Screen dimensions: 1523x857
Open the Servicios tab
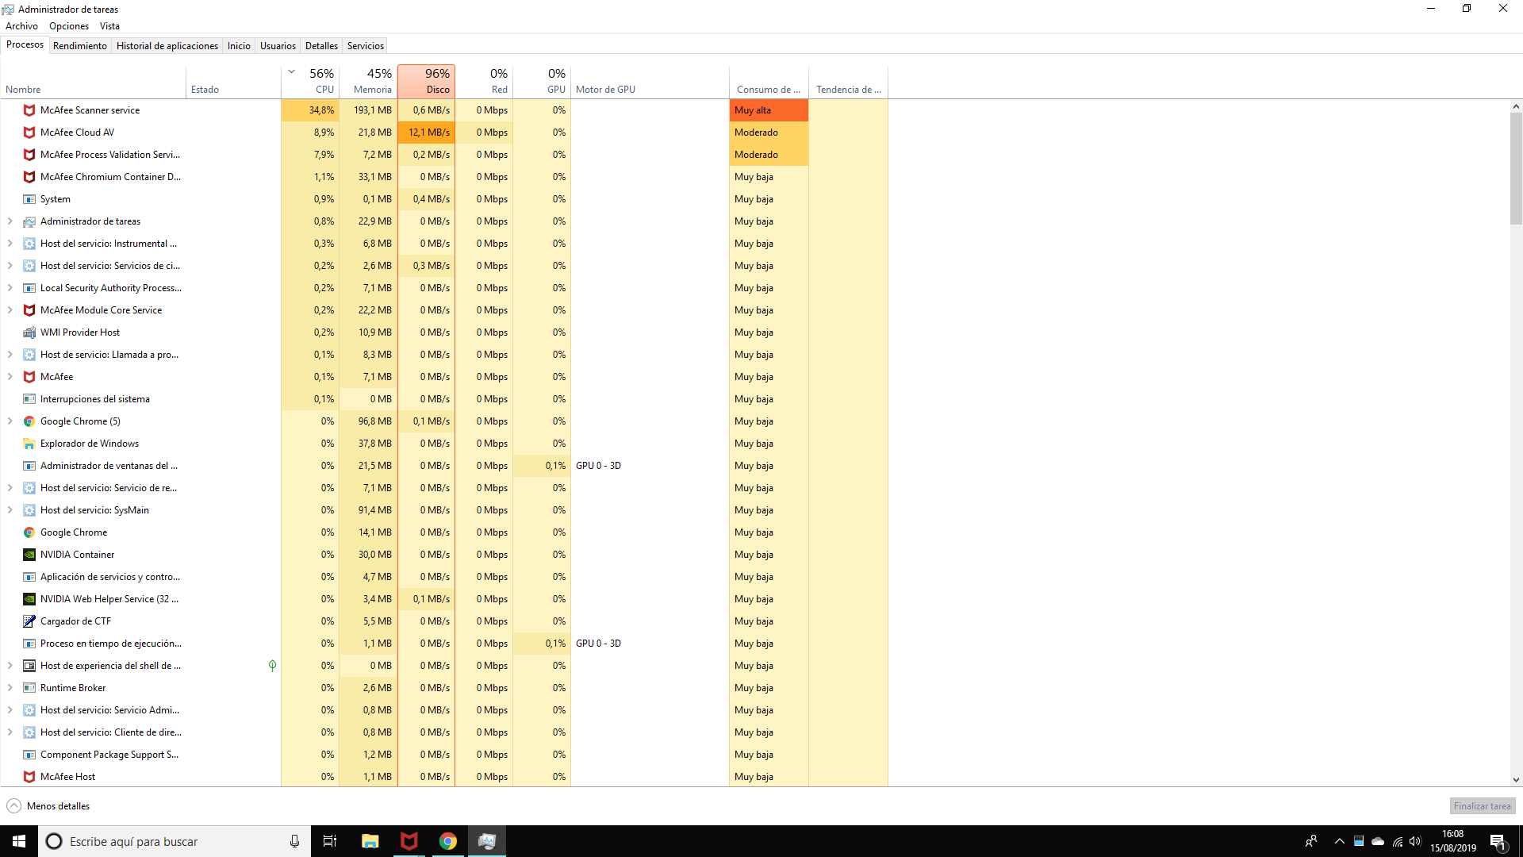[365, 45]
